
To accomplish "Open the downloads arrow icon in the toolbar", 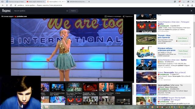I will click(x=192, y=5).
